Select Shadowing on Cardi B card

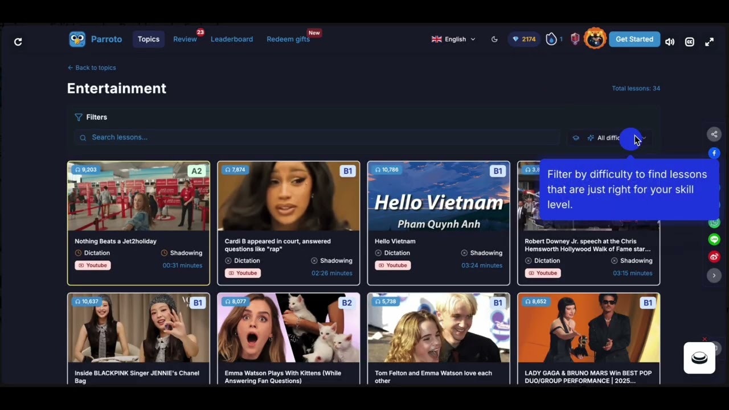[331, 261]
